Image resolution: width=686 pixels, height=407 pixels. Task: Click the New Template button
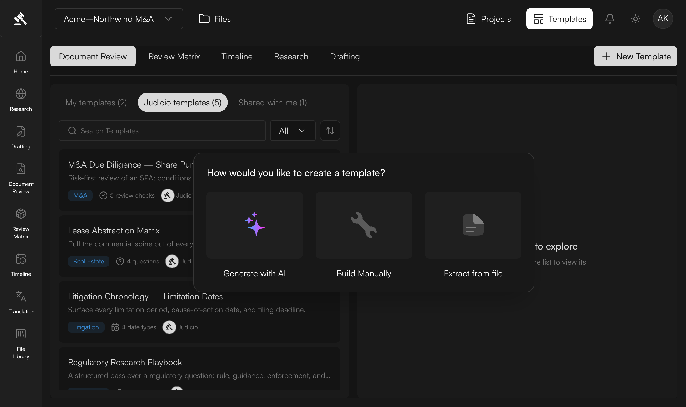point(635,56)
